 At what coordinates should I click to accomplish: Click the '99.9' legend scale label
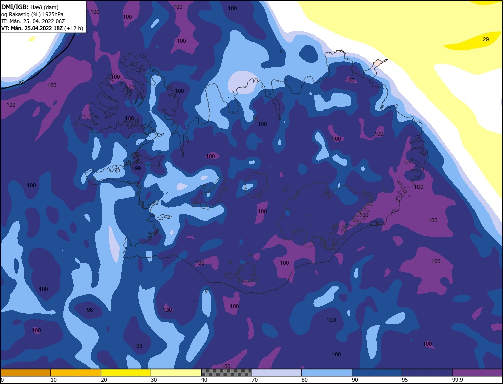coord(457,380)
